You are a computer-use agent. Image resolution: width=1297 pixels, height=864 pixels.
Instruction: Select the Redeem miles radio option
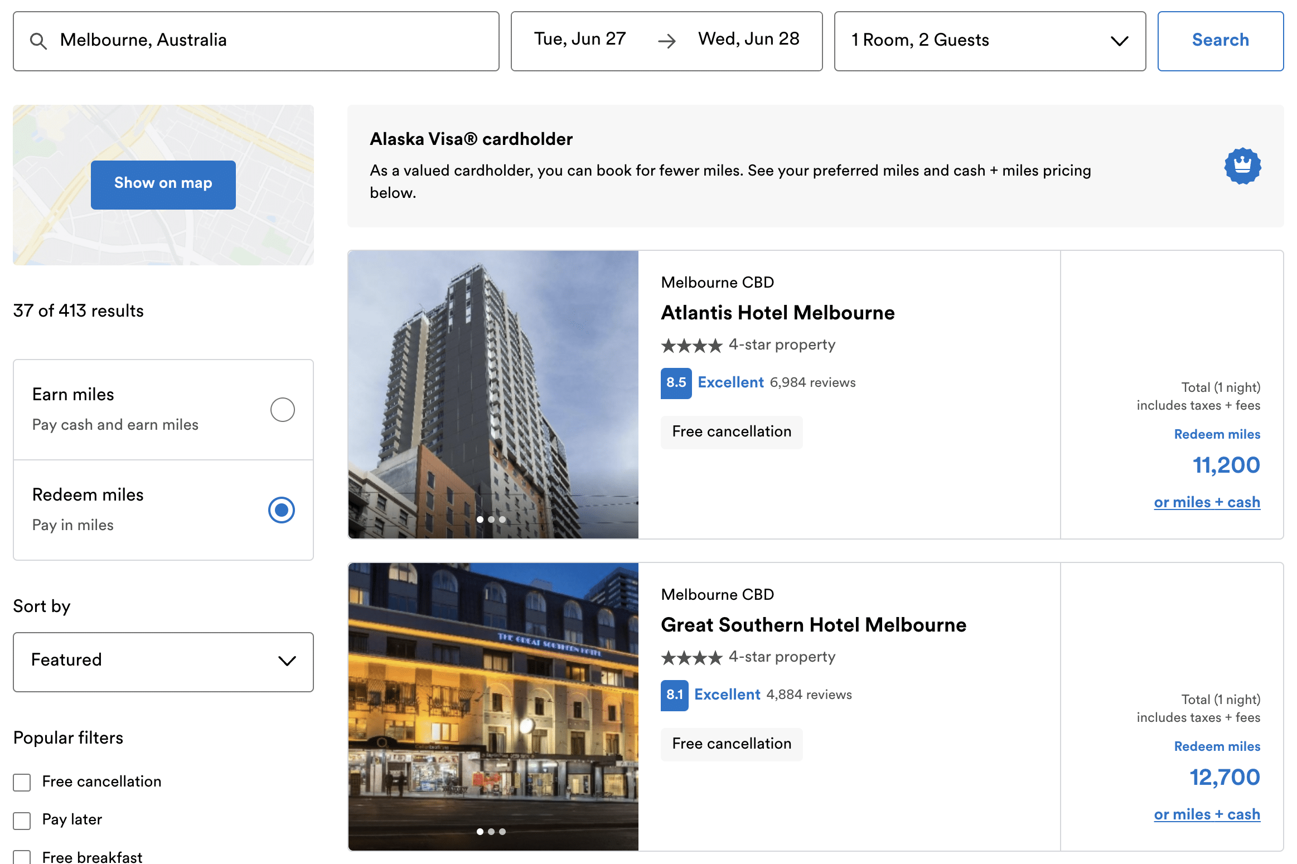click(x=282, y=510)
